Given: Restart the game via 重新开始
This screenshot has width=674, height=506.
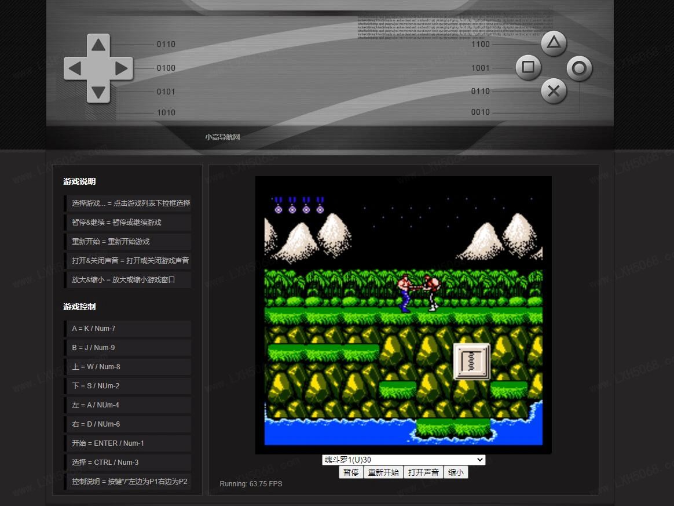Looking at the screenshot, I should click(383, 472).
